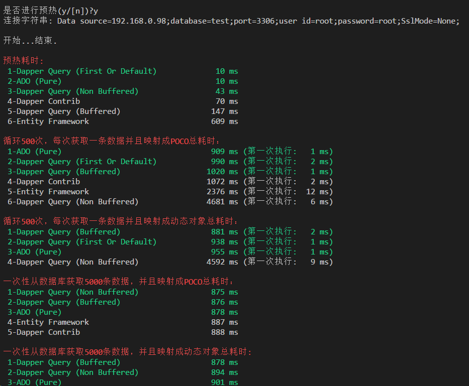Click the value '938 ms'

pos(225,242)
